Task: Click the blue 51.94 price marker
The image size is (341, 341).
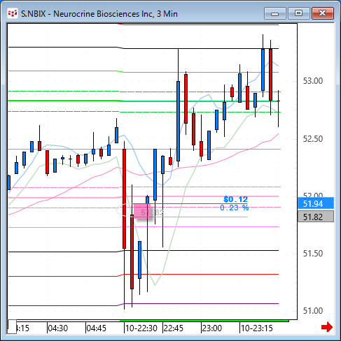Action: (x=316, y=203)
